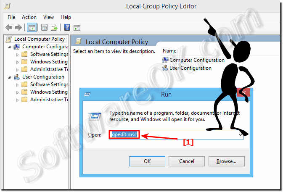Select Administrative Templates label under Computer Configuration
The width and height of the screenshot is (283, 192).
click(x=49, y=69)
